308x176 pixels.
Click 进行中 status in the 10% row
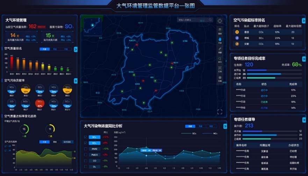coord(264,90)
